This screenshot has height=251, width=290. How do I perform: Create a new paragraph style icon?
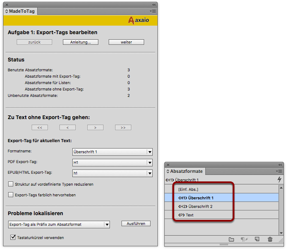pos(257,239)
